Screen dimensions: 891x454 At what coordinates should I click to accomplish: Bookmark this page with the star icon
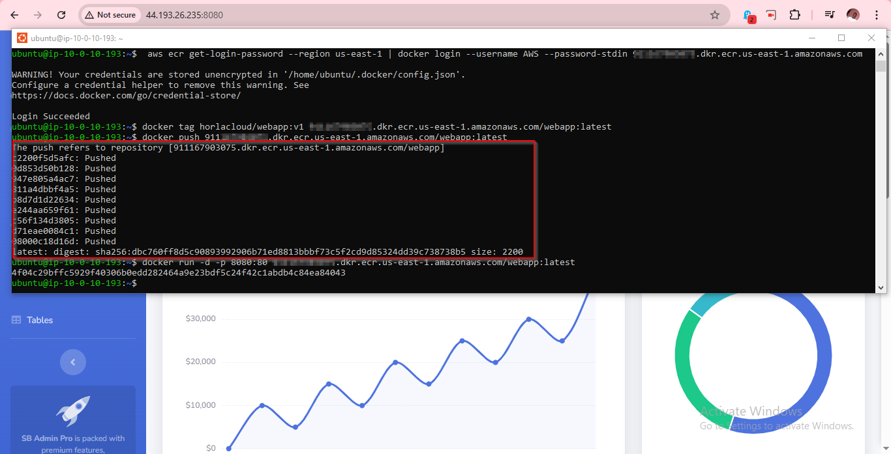[715, 14]
